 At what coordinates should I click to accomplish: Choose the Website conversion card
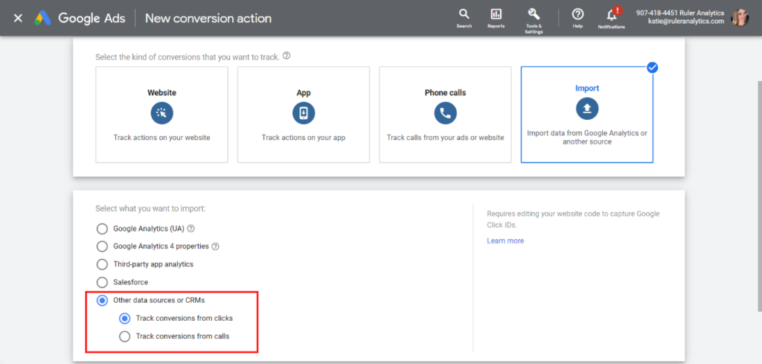pyautogui.click(x=161, y=114)
